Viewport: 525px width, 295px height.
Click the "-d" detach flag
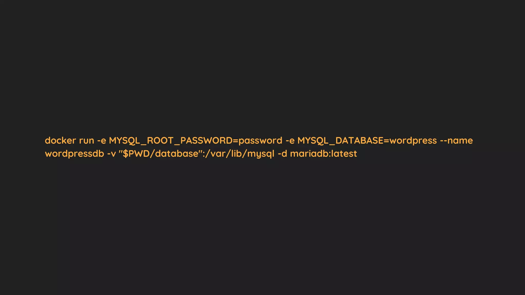point(282,153)
